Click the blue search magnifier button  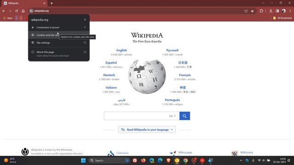pyautogui.click(x=185, y=116)
